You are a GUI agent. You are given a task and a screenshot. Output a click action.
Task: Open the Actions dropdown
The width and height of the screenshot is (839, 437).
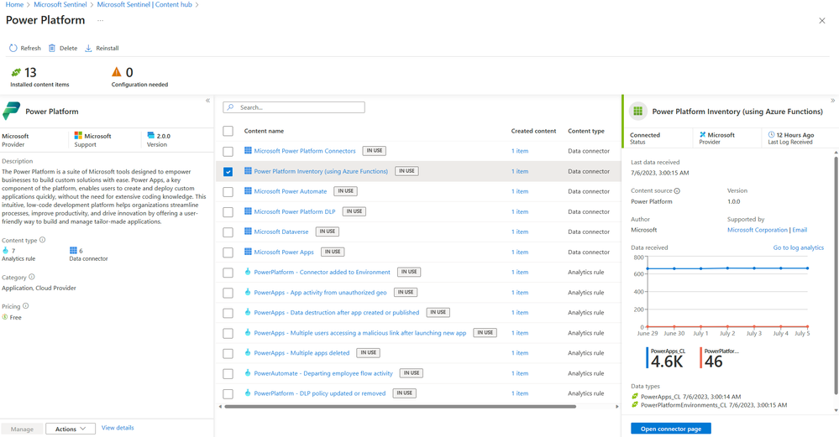point(70,429)
